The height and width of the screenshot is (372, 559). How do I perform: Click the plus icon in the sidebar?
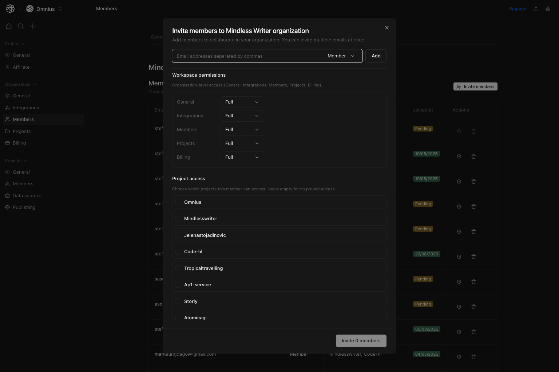pos(33,26)
